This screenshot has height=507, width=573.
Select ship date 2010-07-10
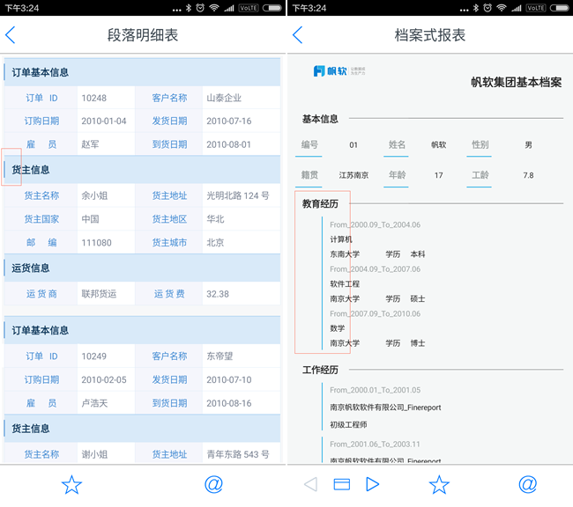[x=229, y=379]
